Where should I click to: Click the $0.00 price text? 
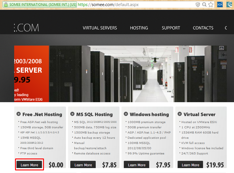click(x=56, y=165)
